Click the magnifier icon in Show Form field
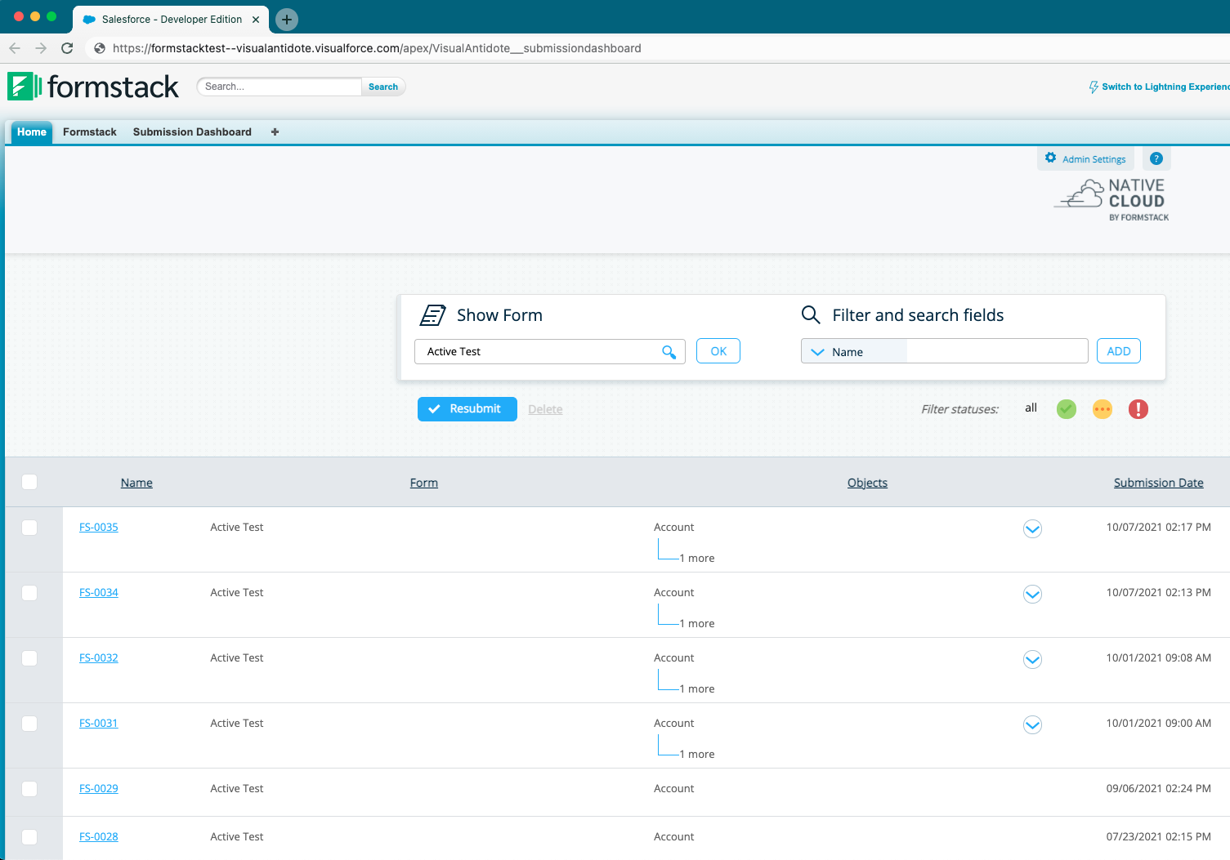1230x860 pixels. (669, 352)
